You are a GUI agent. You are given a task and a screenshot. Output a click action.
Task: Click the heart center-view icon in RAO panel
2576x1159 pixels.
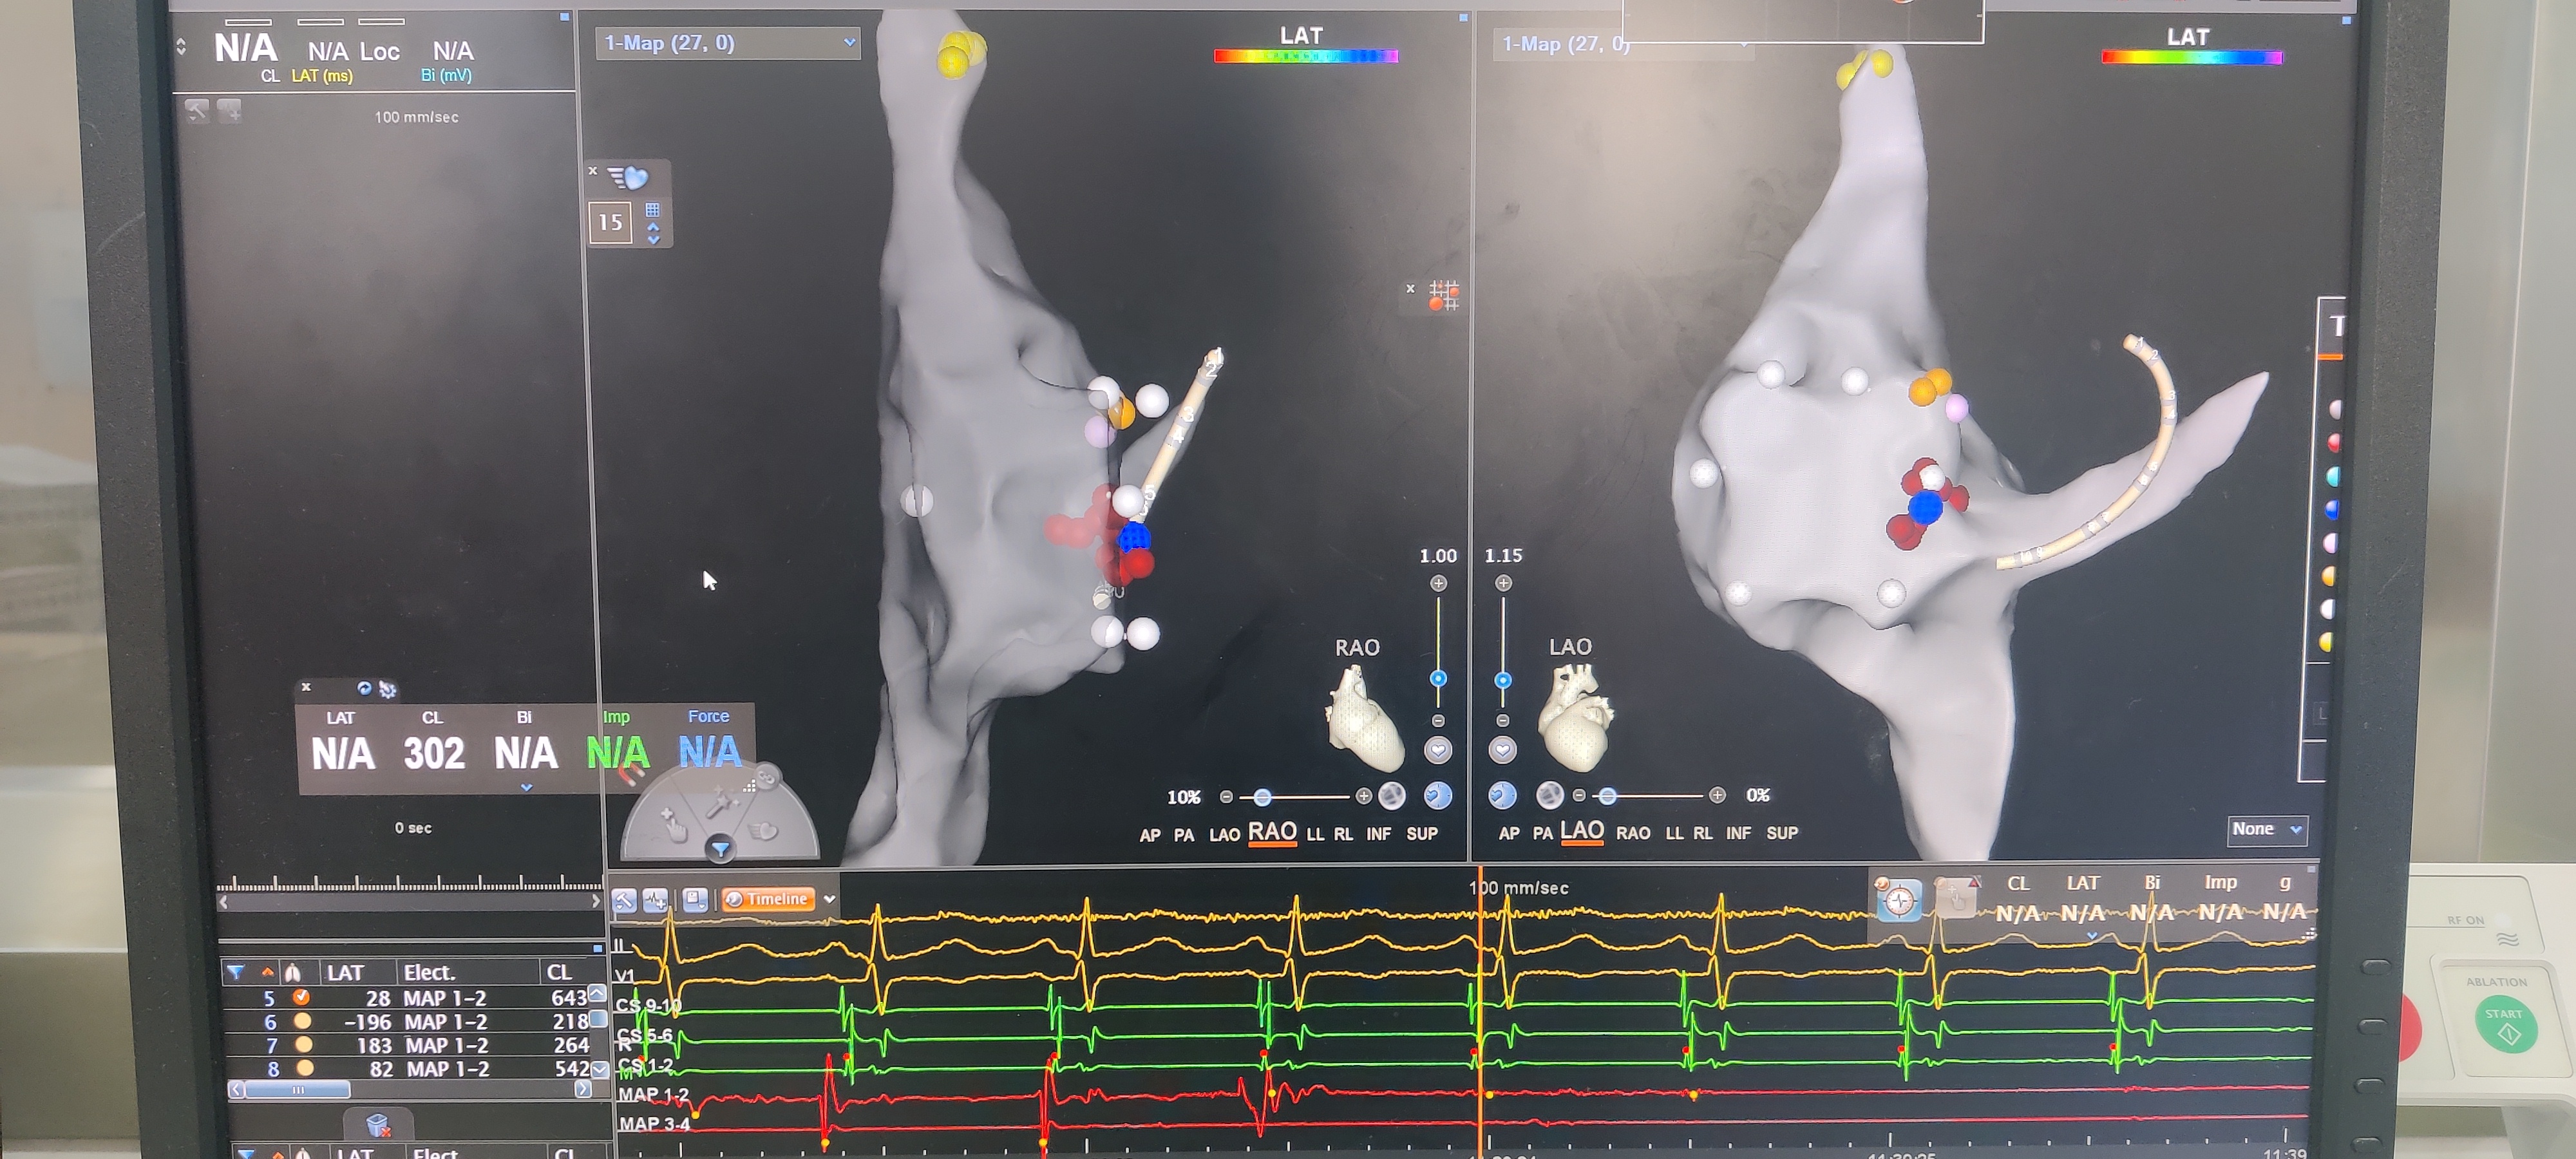click(x=1437, y=750)
